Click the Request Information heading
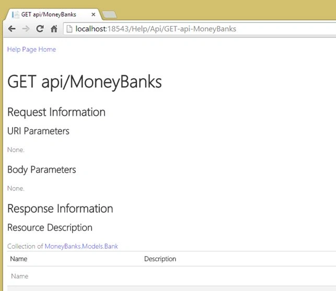 click(x=56, y=112)
